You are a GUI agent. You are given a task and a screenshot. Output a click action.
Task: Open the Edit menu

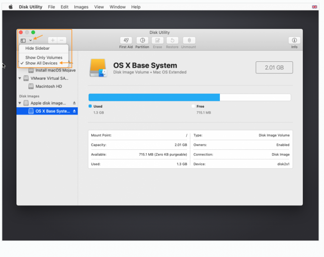click(x=64, y=7)
